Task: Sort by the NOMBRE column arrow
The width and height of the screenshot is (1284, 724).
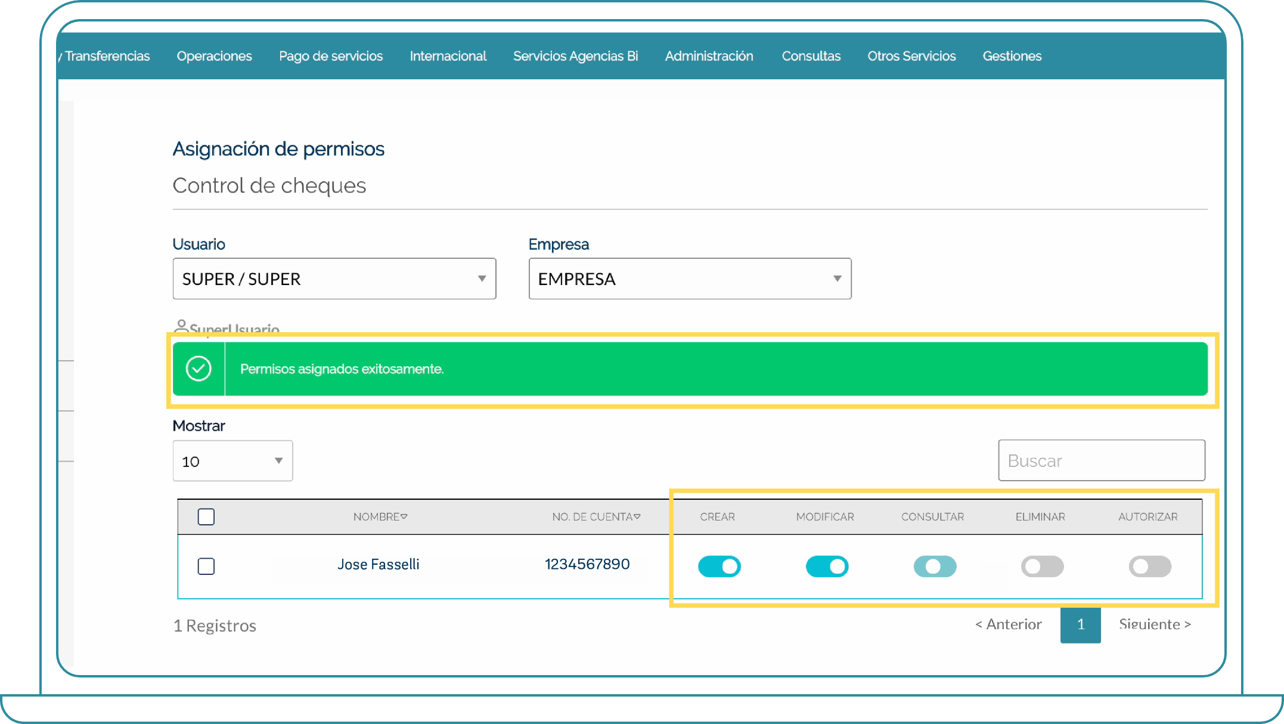Action: (x=404, y=516)
